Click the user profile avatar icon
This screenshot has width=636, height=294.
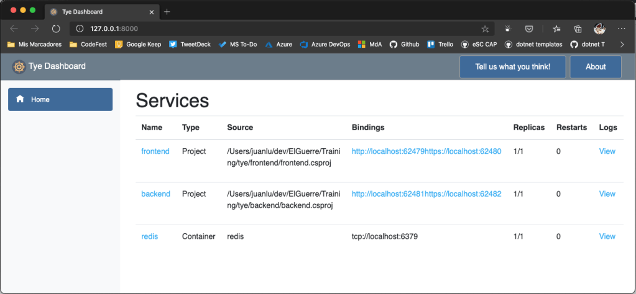click(599, 29)
